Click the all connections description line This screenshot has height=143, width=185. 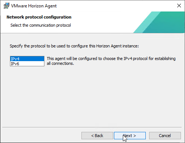60,63
